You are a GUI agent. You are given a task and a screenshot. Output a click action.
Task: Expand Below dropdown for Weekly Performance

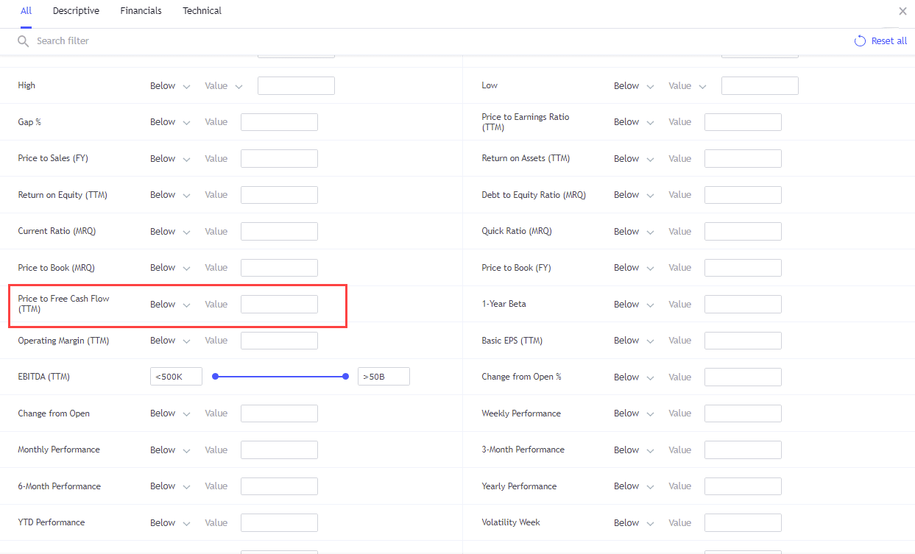pos(634,413)
